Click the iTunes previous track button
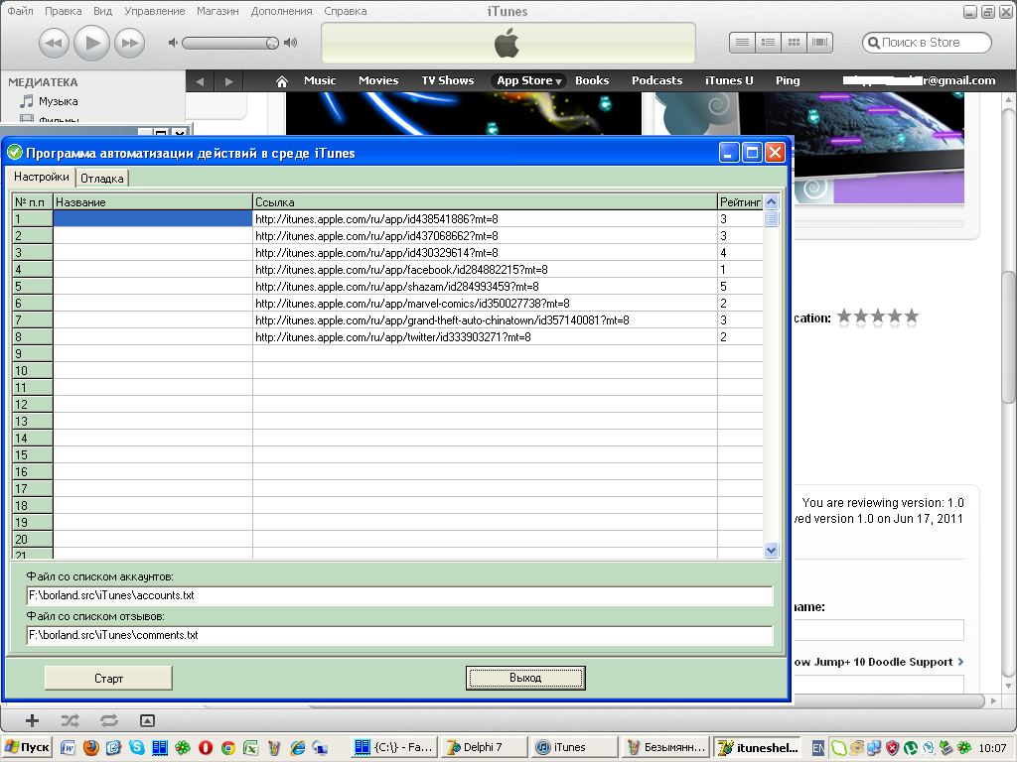This screenshot has width=1017, height=762. 54,44
